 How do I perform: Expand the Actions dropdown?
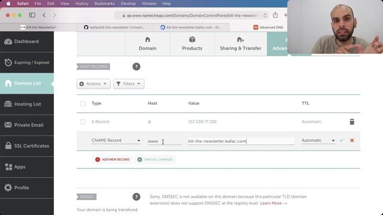point(93,84)
